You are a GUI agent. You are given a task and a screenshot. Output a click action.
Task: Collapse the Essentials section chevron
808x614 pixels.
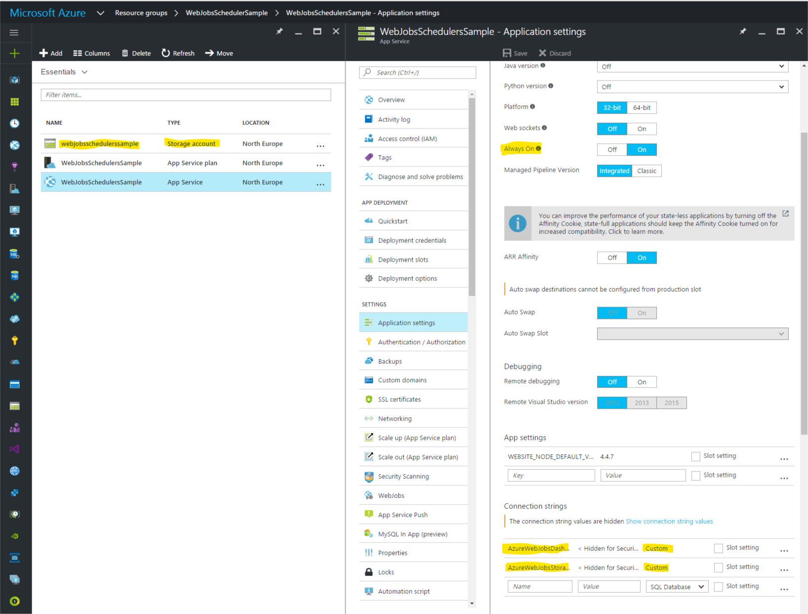pos(84,72)
